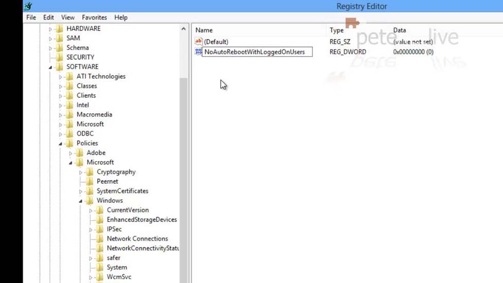Image resolution: width=503 pixels, height=283 pixels.
Task: Click the DWORD icon for NoAutoRebootWithLoggedOnUsers
Action: tap(198, 51)
